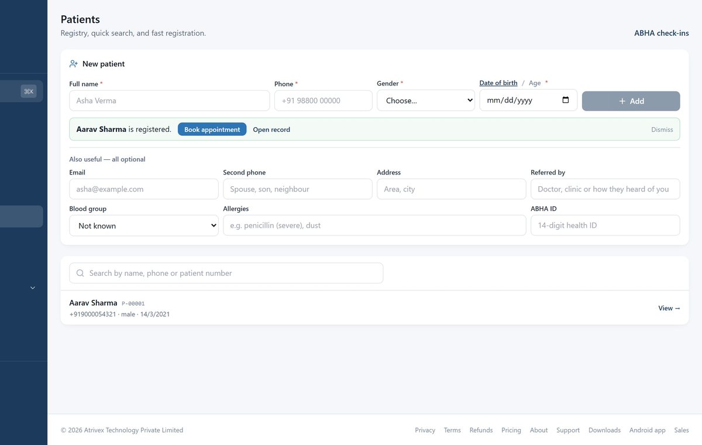Click the patient search box

pos(226,273)
